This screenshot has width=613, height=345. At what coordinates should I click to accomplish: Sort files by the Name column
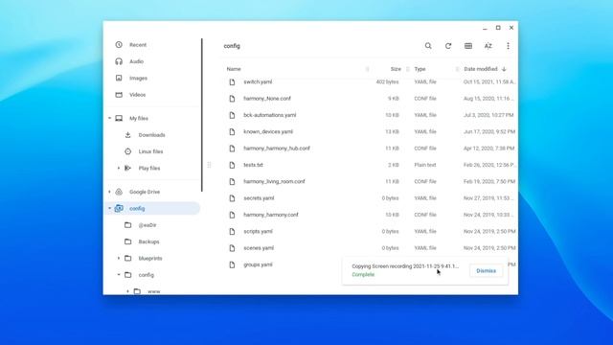click(x=234, y=69)
